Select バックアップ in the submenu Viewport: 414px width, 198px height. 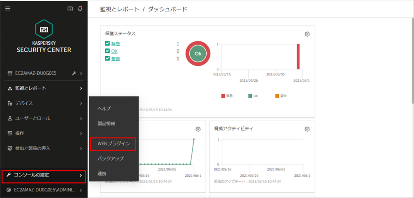click(110, 159)
